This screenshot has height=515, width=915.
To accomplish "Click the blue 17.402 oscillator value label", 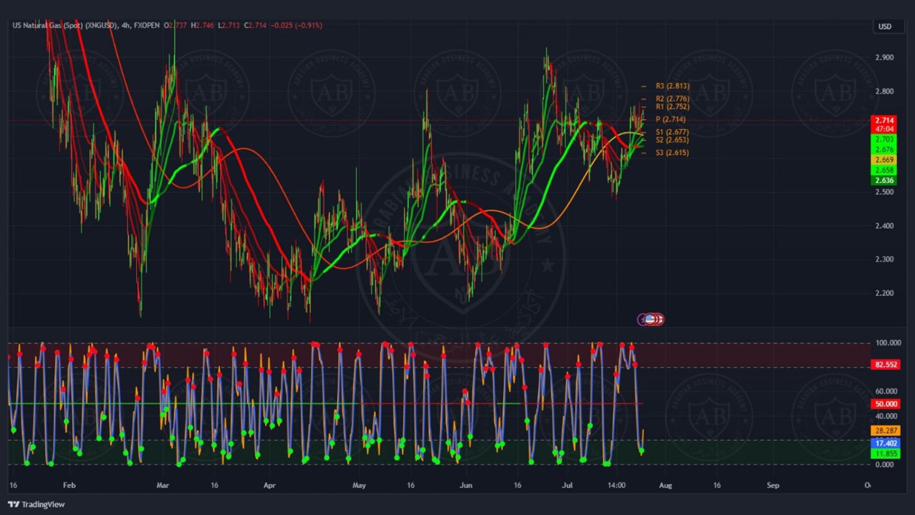I will tap(886, 444).
